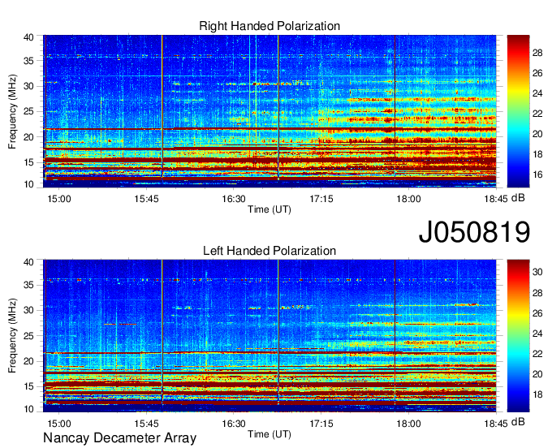This screenshot has height=448, width=552.
Task: Click the "Right Handed Polarization" plot title
Action: (x=270, y=26)
